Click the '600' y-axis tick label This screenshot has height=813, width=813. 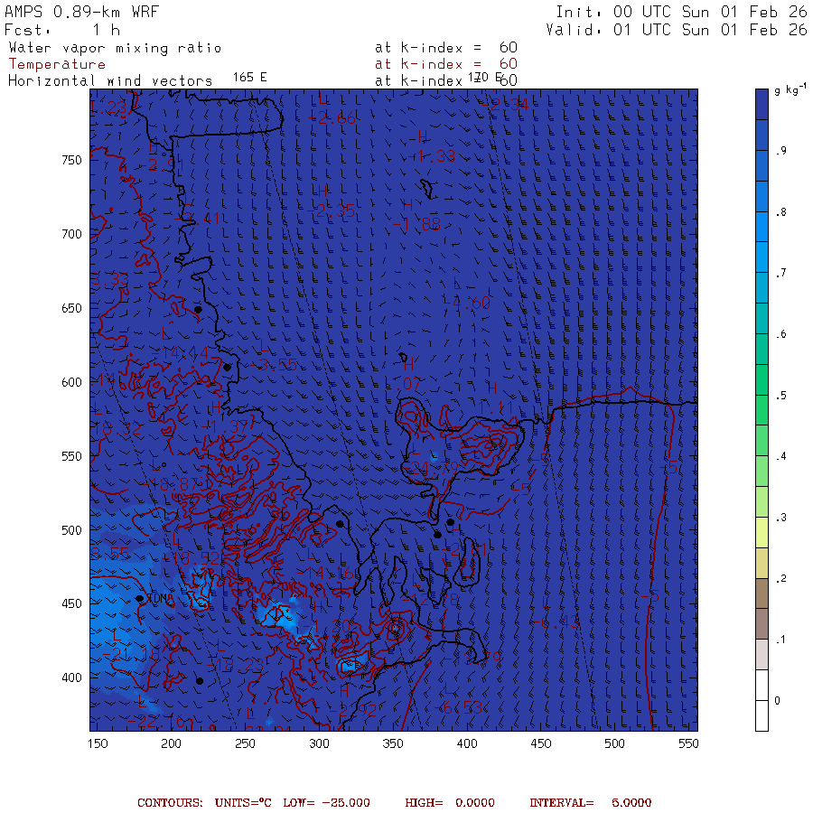[71, 383]
